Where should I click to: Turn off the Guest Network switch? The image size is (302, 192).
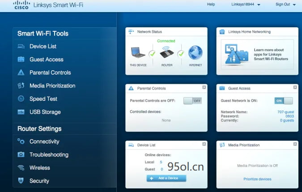[x=283, y=101]
